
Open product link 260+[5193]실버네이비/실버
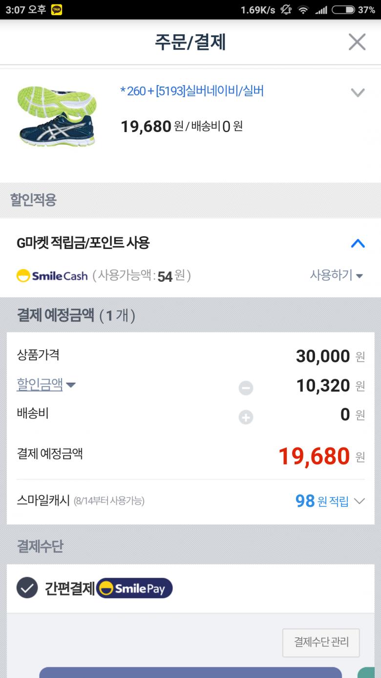click(x=192, y=91)
